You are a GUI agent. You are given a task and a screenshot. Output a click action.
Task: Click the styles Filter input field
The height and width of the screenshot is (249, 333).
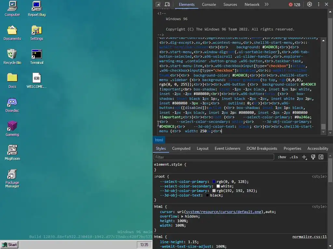(x=214, y=157)
